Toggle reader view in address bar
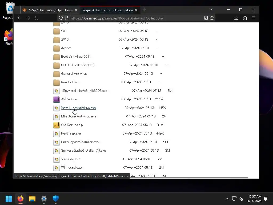273x205 pixels. 206,18
